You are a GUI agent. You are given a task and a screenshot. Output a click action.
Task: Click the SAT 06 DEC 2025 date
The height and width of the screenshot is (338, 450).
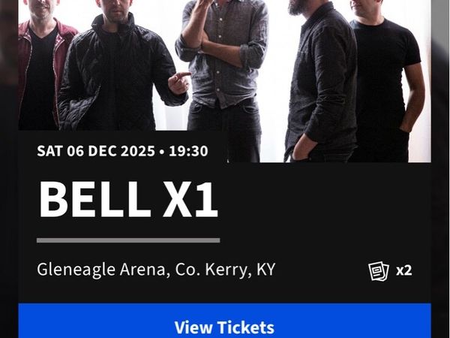click(x=96, y=151)
